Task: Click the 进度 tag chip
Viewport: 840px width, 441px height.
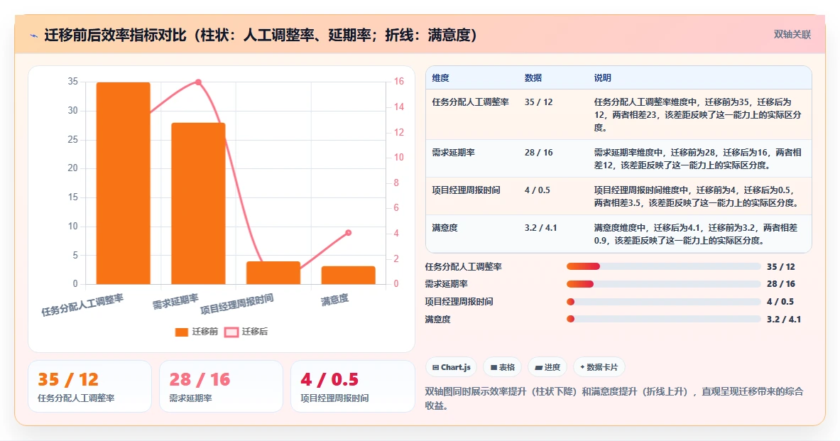Action: [x=547, y=367]
